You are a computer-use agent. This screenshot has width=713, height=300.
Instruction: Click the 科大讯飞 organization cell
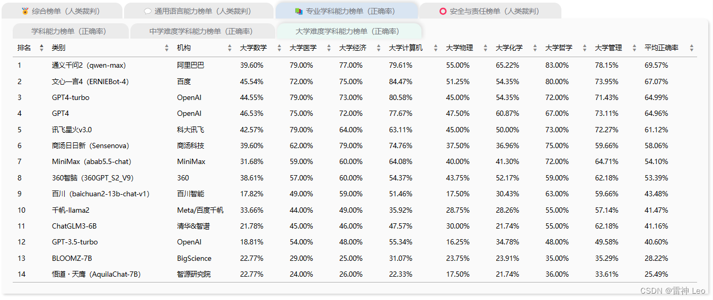(190, 130)
